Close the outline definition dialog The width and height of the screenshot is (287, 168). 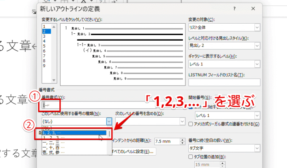pyautogui.click(x=253, y=9)
